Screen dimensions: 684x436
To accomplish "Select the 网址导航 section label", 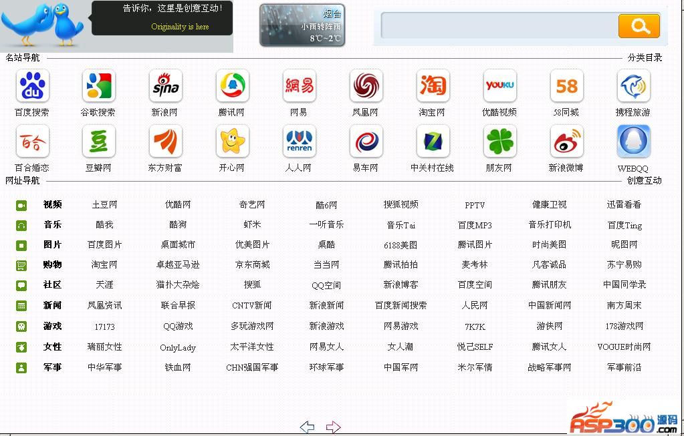I will point(23,180).
